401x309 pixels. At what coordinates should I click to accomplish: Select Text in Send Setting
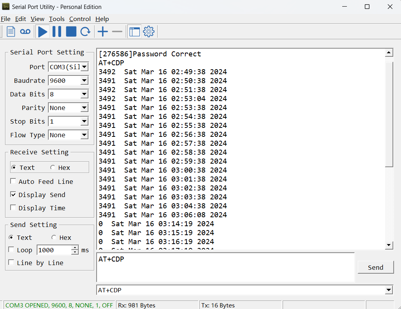21,237
